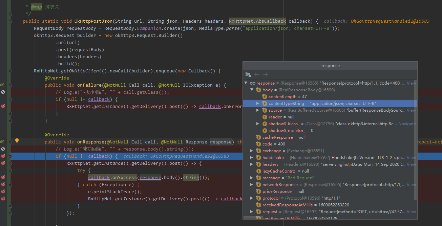Image resolution: width=442 pixels, height=226 pixels.
Task: Click the Navigate link beside shadow$_klass_
Action: [x=407, y=123]
